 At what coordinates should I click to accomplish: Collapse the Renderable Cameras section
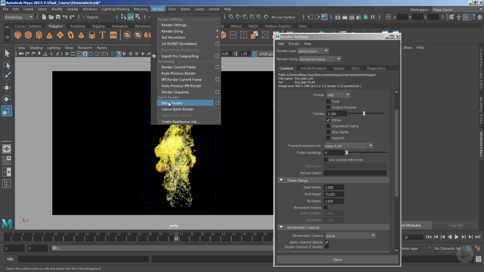click(281, 227)
